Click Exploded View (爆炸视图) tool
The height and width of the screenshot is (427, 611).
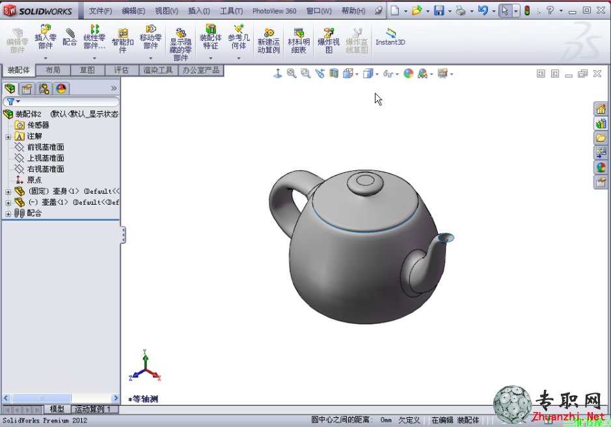point(329,40)
